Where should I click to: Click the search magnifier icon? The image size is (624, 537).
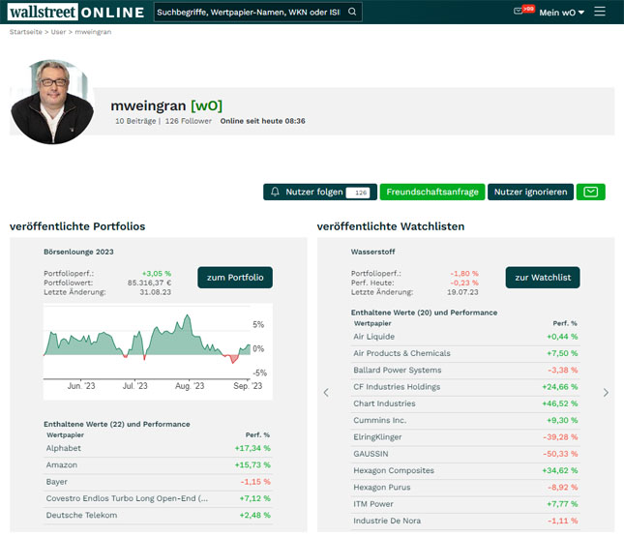point(352,12)
